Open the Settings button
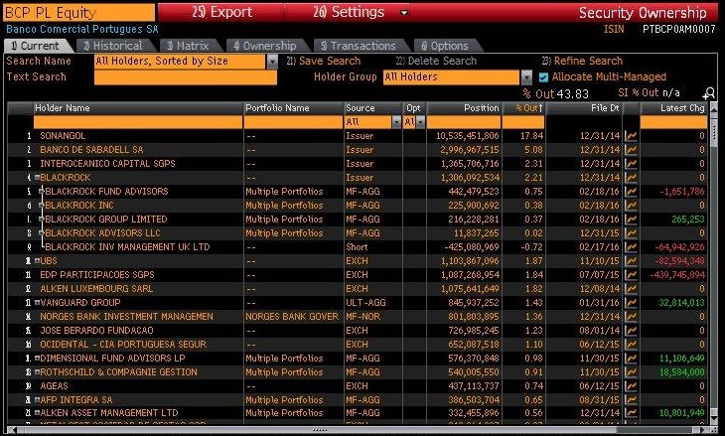 point(348,13)
